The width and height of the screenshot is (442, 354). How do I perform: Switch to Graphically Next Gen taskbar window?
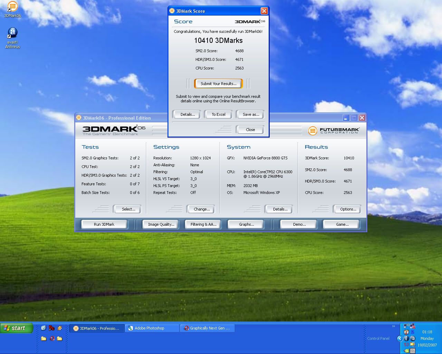(x=207, y=328)
